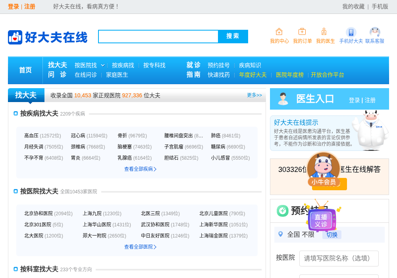Image resolution: width=397 pixels, height=278 pixels.
Task: Switch location with 切换 button
Action: (331, 235)
